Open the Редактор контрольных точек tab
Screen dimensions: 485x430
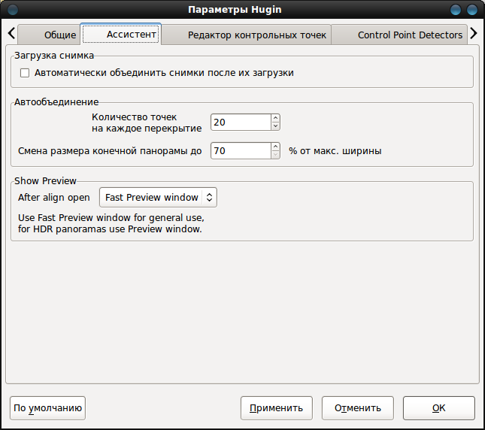(x=246, y=35)
